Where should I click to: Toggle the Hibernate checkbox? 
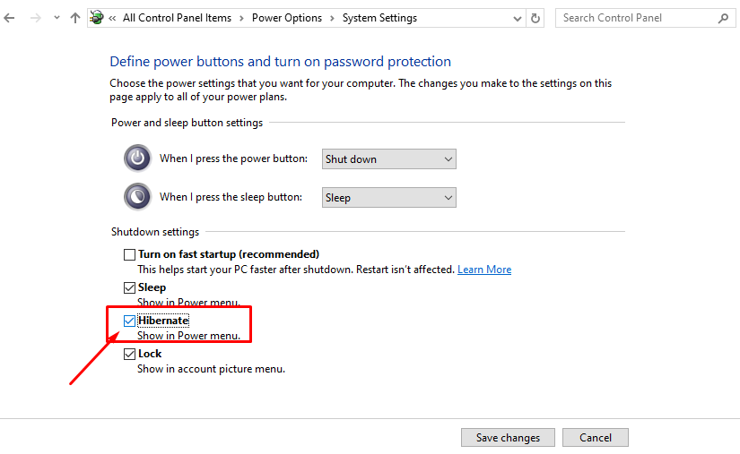pos(130,321)
